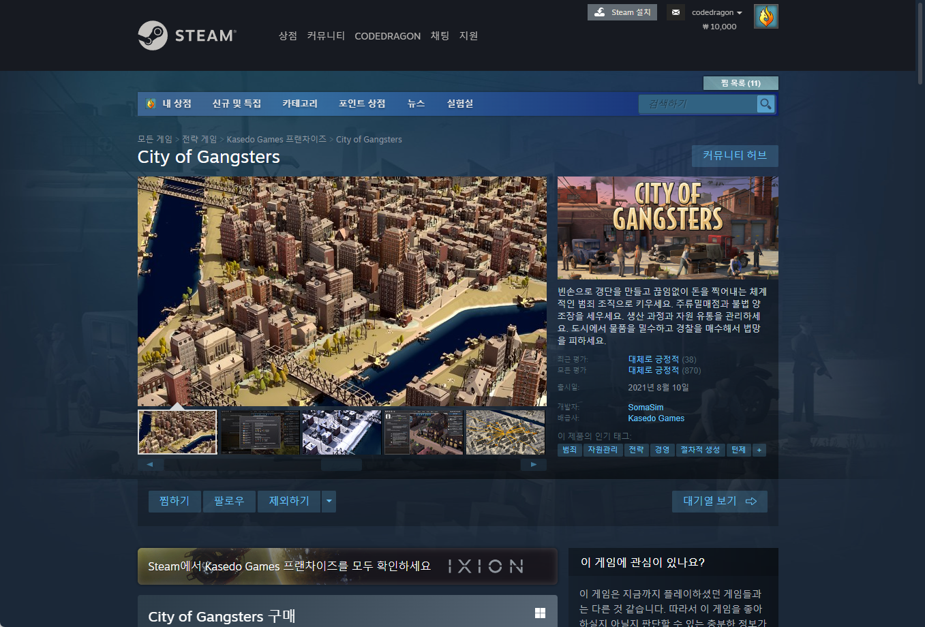Viewport: 925px width, 627px height.
Task: Click the plus icon to add tags
Action: 759,450
